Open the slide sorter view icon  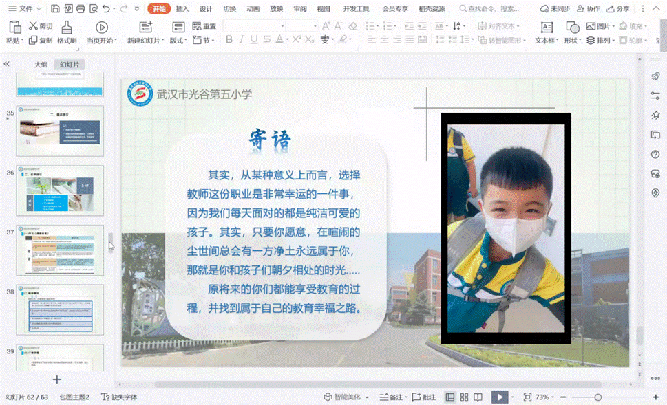tap(464, 397)
